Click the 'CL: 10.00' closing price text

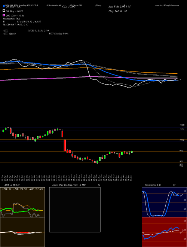pyautogui.click(x=69, y=7)
